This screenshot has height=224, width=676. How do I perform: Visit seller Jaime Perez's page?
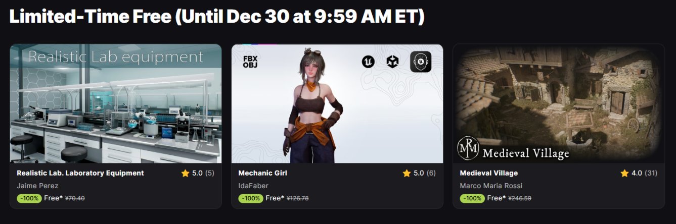(37, 186)
